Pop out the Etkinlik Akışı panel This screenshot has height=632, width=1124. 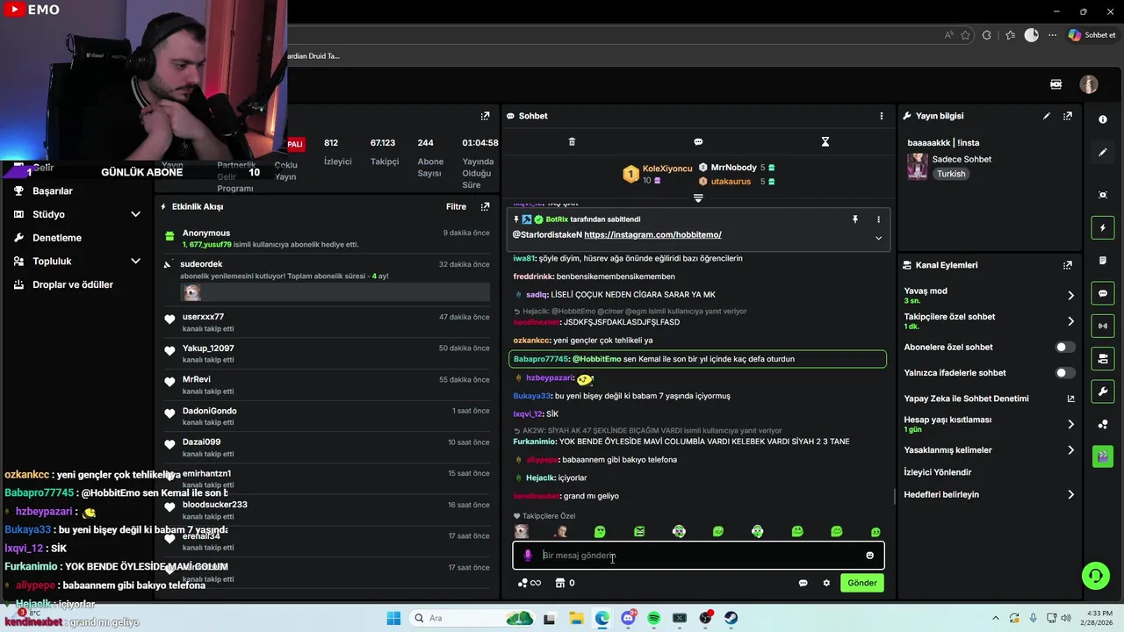click(485, 206)
